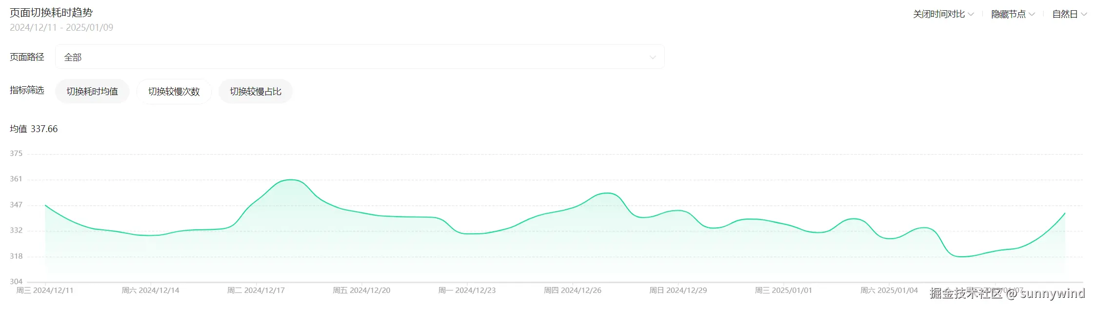Click the highest chart peak near 2024/12/17

[291, 180]
